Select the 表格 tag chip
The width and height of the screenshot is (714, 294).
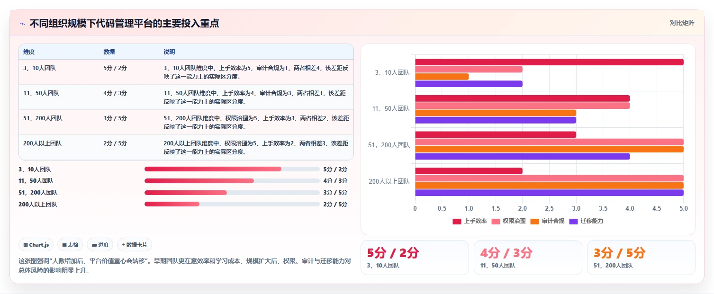pyautogui.click(x=70, y=245)
